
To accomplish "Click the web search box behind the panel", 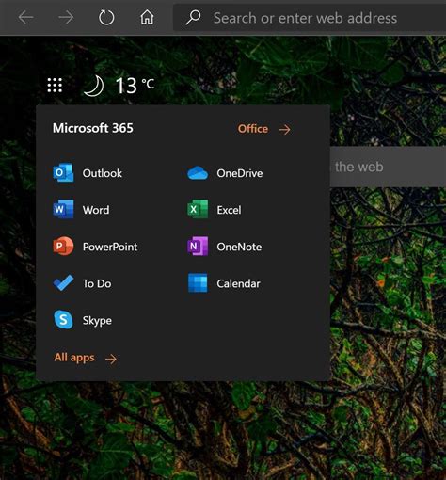I will (388, 167).
